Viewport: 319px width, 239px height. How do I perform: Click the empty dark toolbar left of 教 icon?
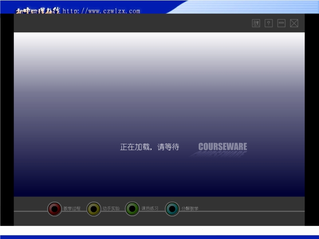(132, 24)
